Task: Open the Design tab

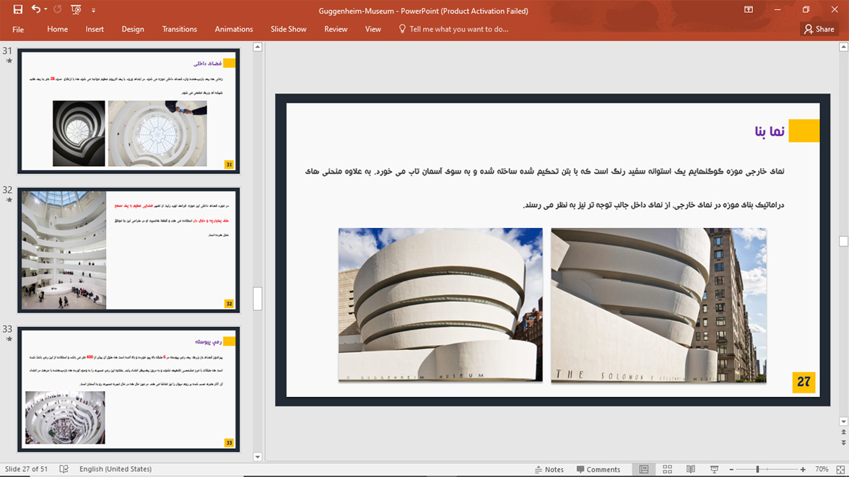Action: coord(133,30)
